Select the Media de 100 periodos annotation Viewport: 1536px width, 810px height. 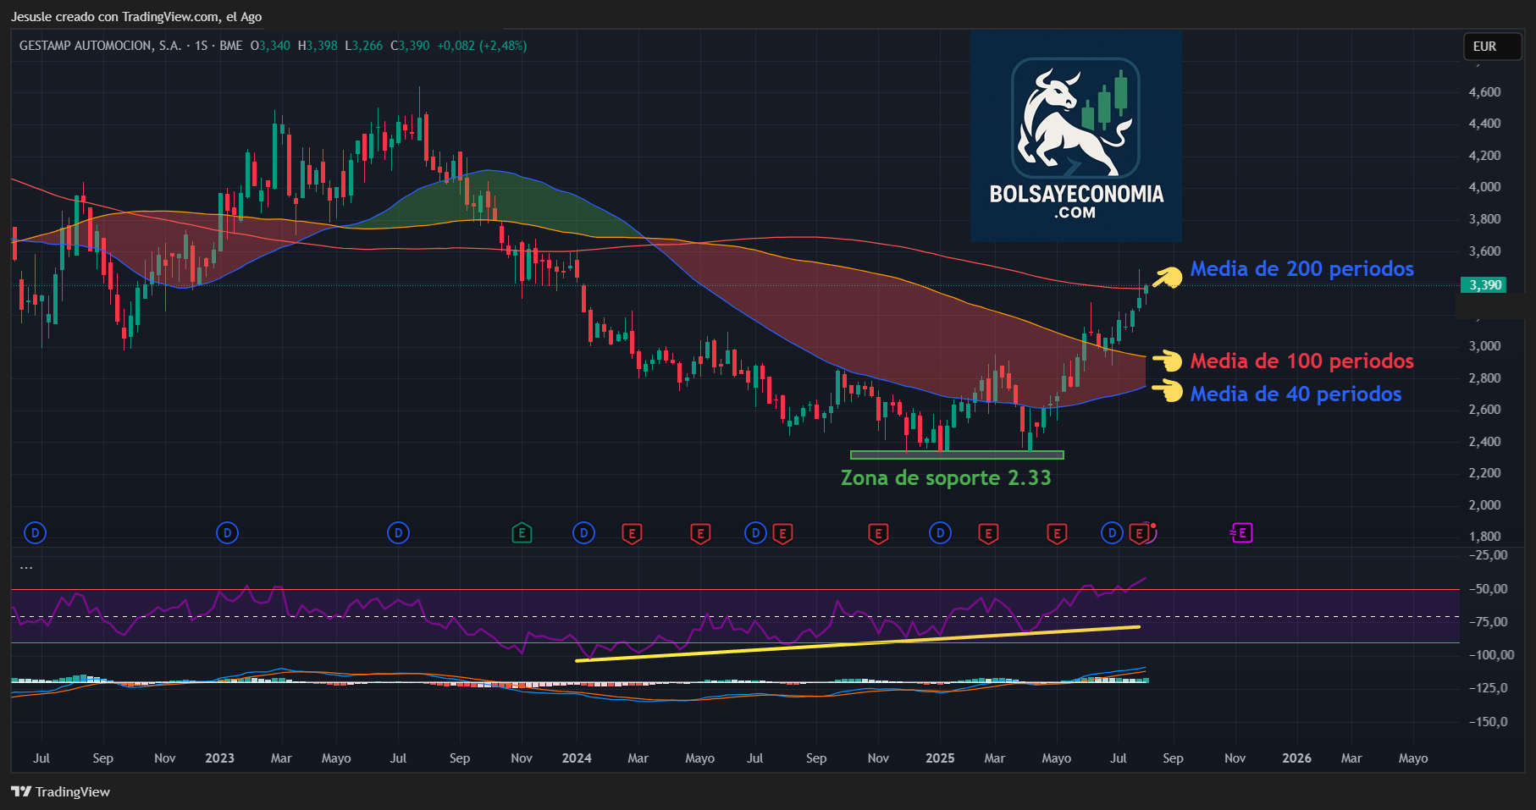1301,361
